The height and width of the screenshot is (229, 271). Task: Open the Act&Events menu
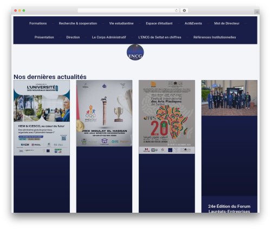point(193,23)
